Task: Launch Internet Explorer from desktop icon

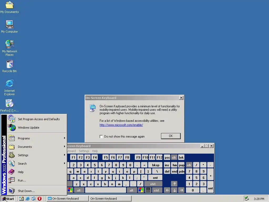Action: tap(9, 87)
